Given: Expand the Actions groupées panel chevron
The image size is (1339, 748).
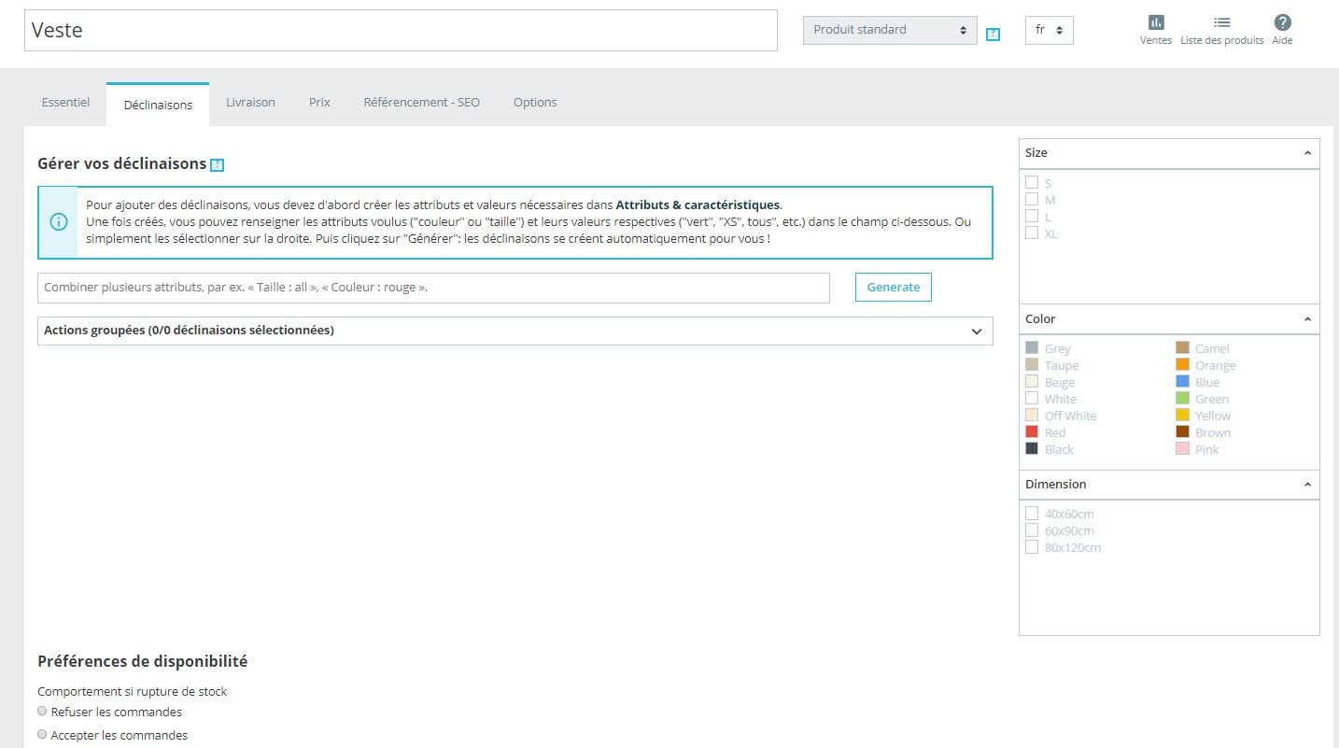Looking at the screenshot, I should coord(977,332).
